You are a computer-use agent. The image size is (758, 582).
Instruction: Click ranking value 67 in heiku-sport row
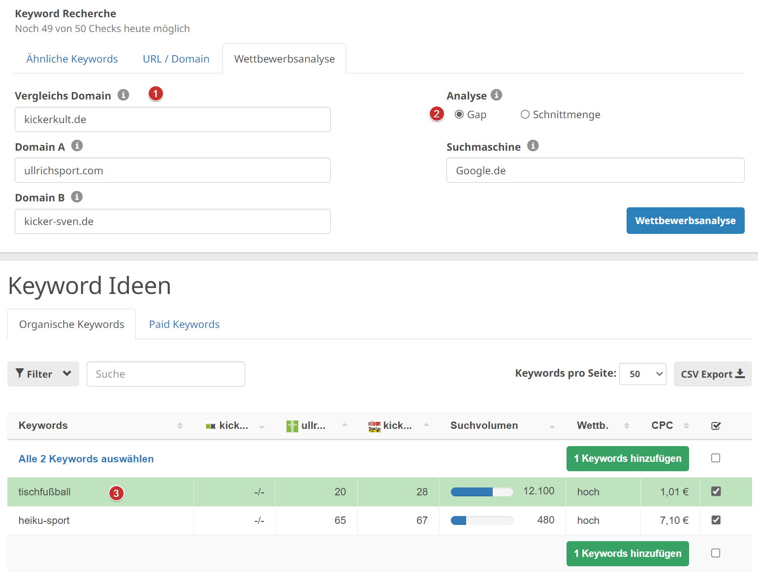click(x=422, y=520)
